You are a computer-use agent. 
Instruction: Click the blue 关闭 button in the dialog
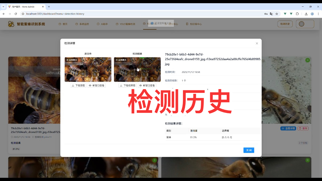pos(249,150)
